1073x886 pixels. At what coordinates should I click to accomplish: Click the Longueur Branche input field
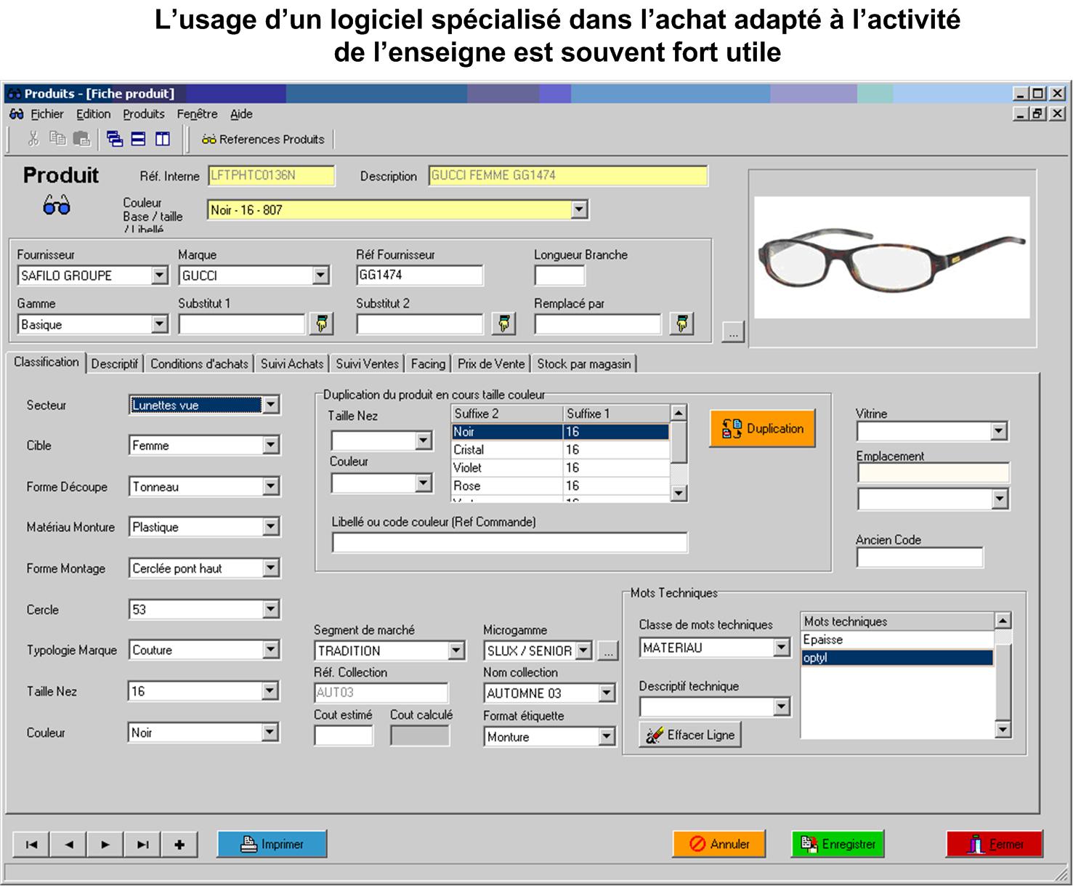coord(559,275)
